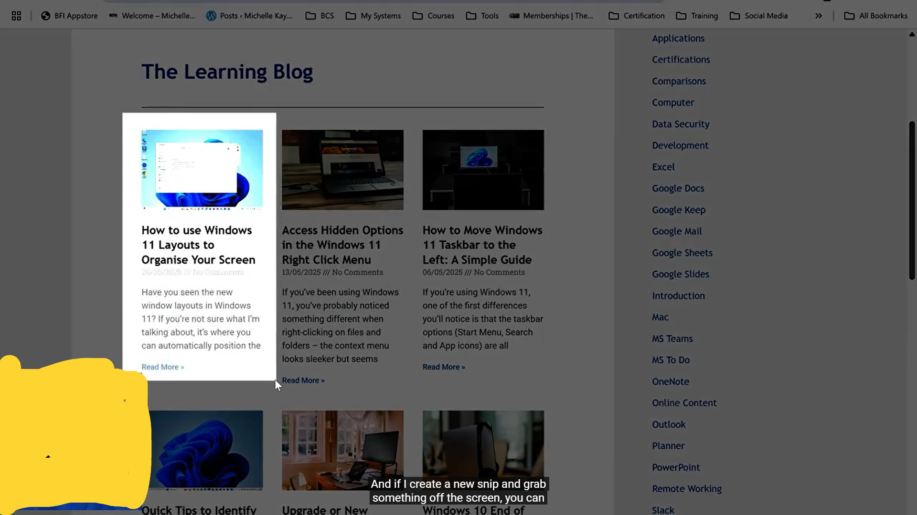The image size is (917, 515).
Task: Open the Courses bookmarks folder
Action: click(x=433, y=16)
